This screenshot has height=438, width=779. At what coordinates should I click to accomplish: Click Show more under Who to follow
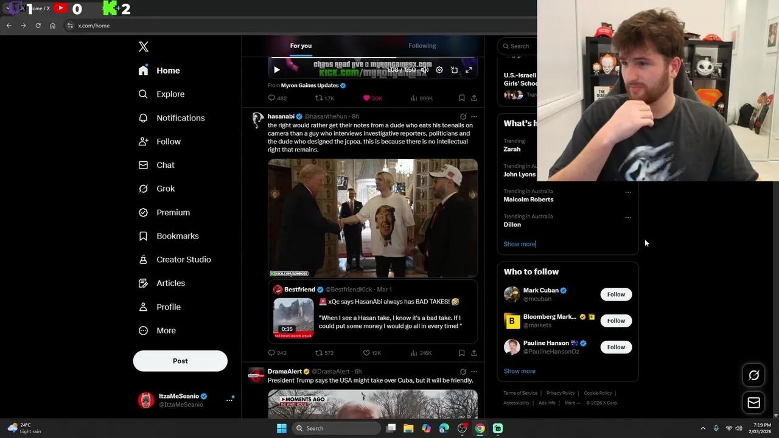click(520, 371)
